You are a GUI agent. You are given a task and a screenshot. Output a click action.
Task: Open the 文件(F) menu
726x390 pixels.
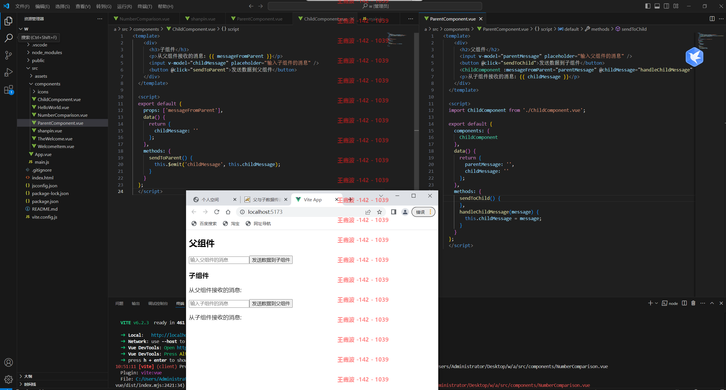point(22,6)
